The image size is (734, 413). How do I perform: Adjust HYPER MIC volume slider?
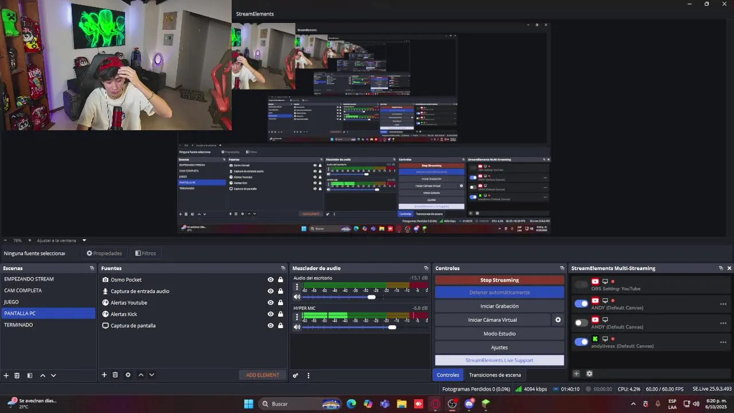(x=392, y=327)
